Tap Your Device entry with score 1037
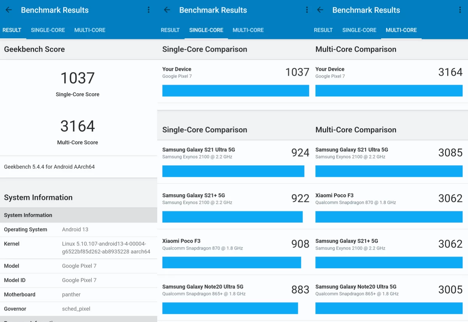The height and width of the screenshot is (322, 468). pos(236,81)
